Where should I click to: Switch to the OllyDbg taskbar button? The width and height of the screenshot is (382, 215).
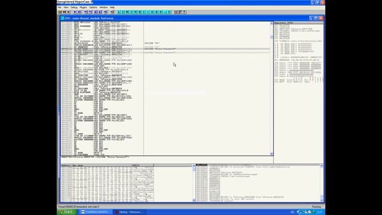(x=130, y=212)
